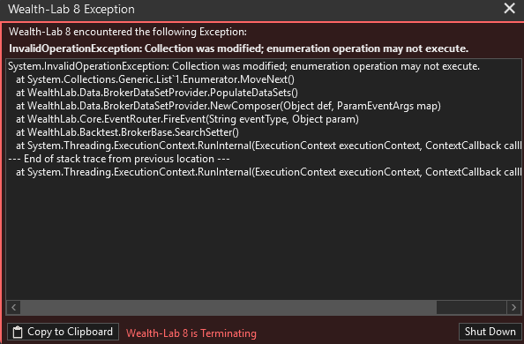Image resolution: width=524 pixels, height=344 pixels.
Task: Click the BrokerDataSetProvider.NewComposer stack line
Action: (x=228, y=106)
